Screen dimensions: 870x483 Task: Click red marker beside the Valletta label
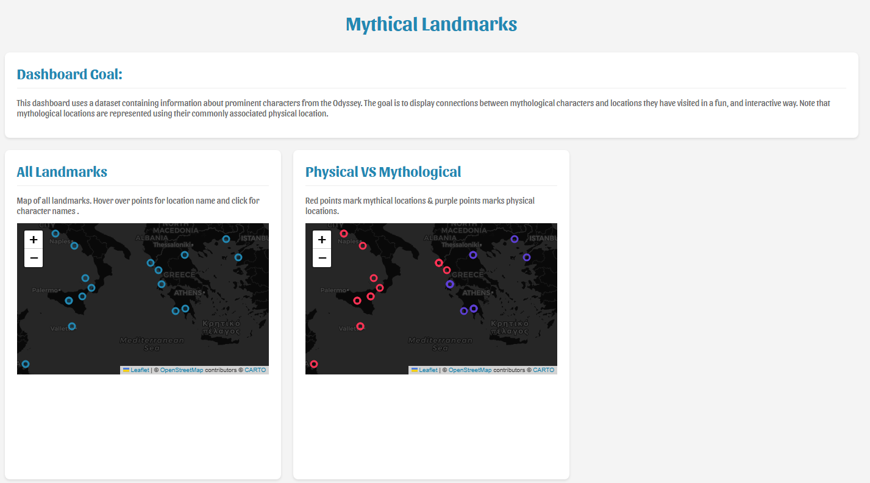click(360, 326)
